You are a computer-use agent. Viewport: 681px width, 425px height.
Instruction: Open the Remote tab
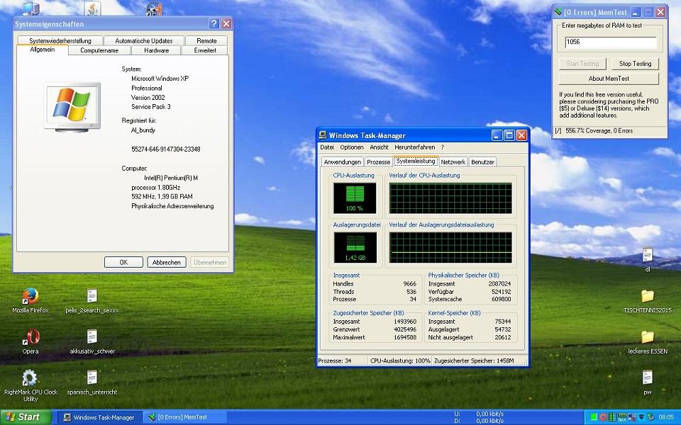tap(206, 41)
